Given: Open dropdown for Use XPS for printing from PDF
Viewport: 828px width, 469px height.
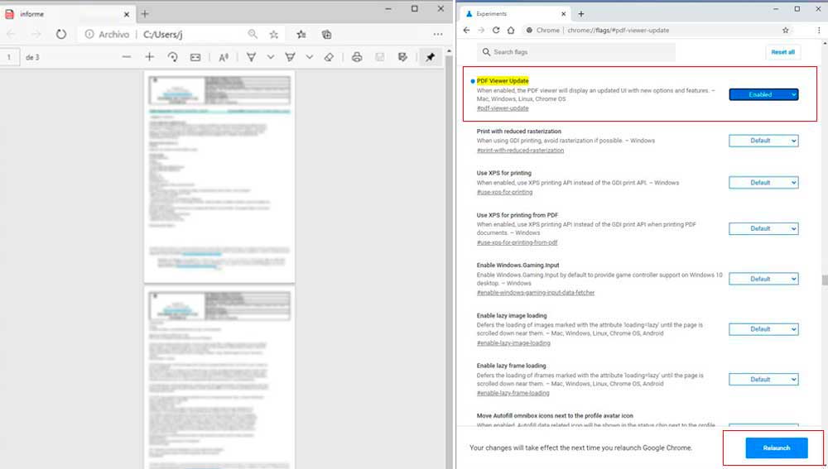Looking at the screenshot, I should [x=763, y=228].
